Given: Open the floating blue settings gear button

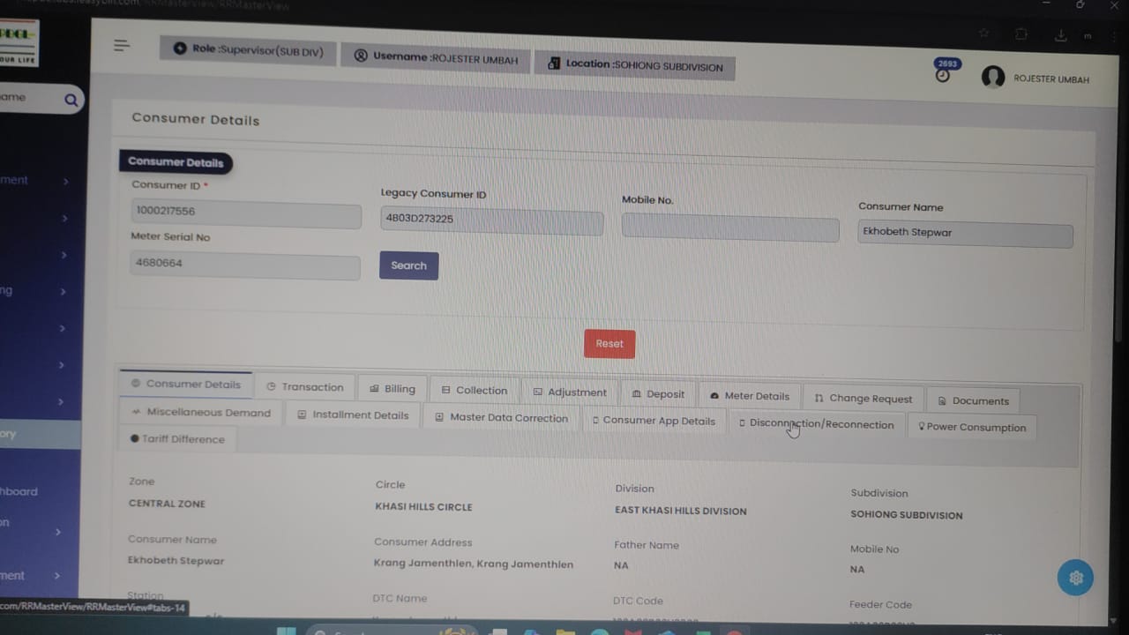Looking at the screenshot, I should click(x=1075, y=578).
